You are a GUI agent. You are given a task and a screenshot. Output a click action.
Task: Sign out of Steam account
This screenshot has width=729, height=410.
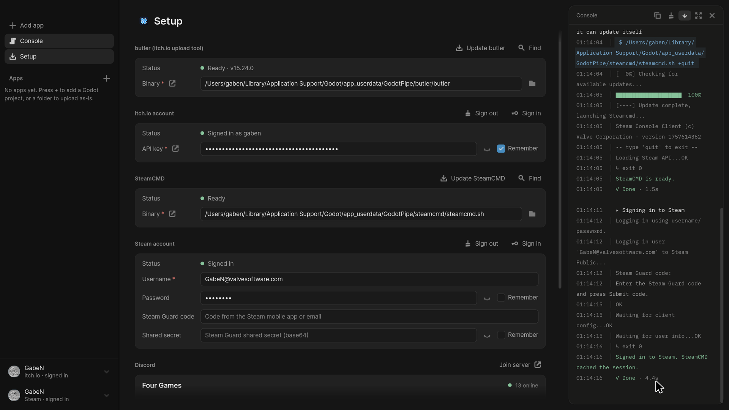coord(481,244)
